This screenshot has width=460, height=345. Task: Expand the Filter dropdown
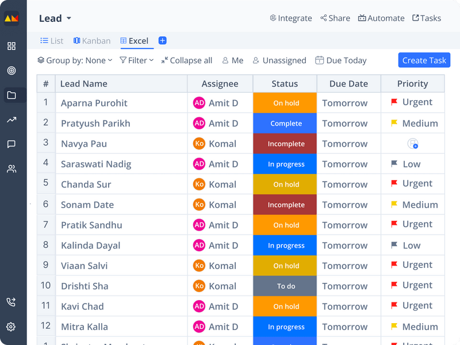point(136,60)
